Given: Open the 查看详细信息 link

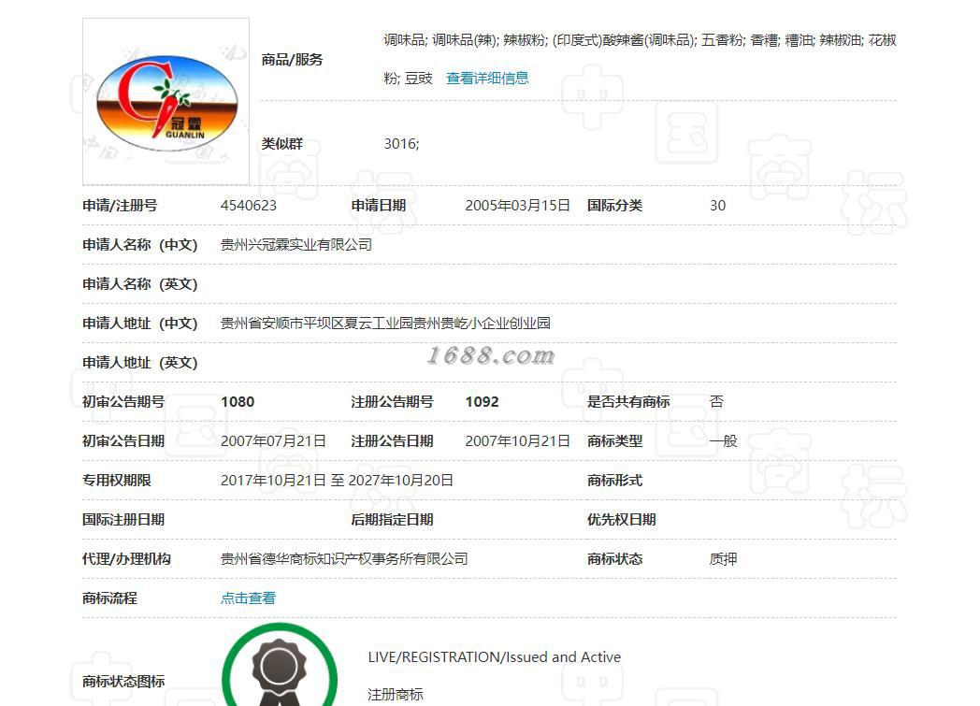Looking at the screenshot, I should tap(487, 79).
